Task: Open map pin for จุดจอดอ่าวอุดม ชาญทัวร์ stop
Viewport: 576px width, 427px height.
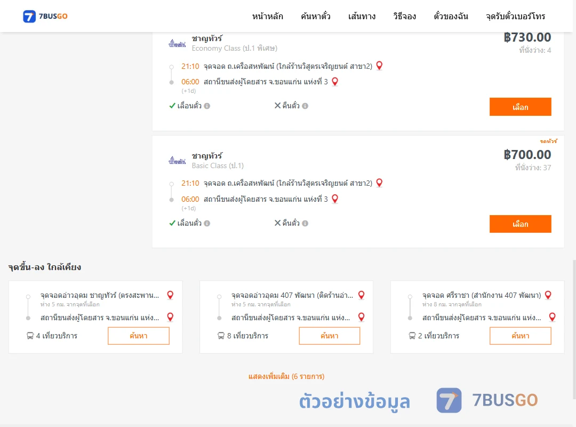Action: tap(170, 295)
